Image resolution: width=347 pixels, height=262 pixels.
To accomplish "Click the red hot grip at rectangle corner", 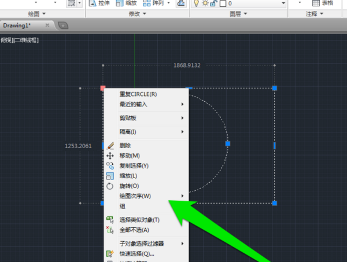I will tap(103, 88).
